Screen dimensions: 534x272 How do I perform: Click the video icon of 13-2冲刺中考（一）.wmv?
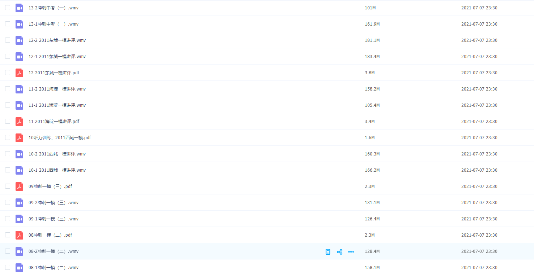pyautogui.click(x=19, y=8)
